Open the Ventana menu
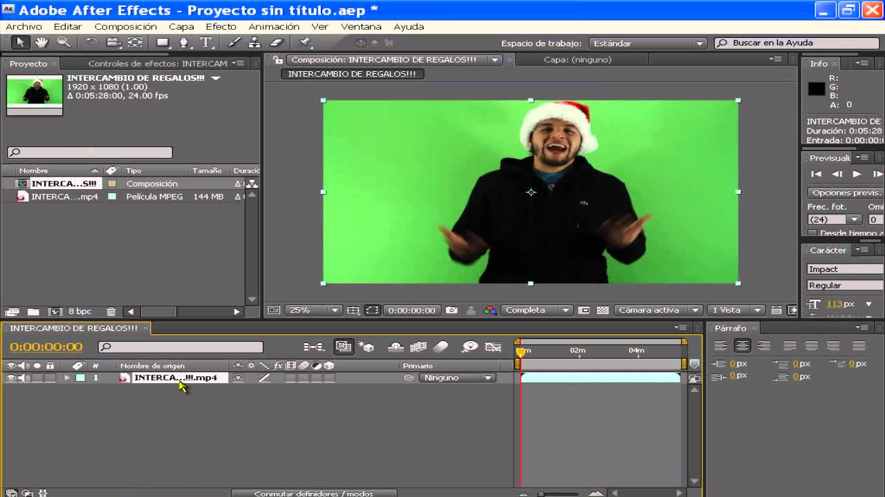885x497 pixels. click(x=361, y=26)
